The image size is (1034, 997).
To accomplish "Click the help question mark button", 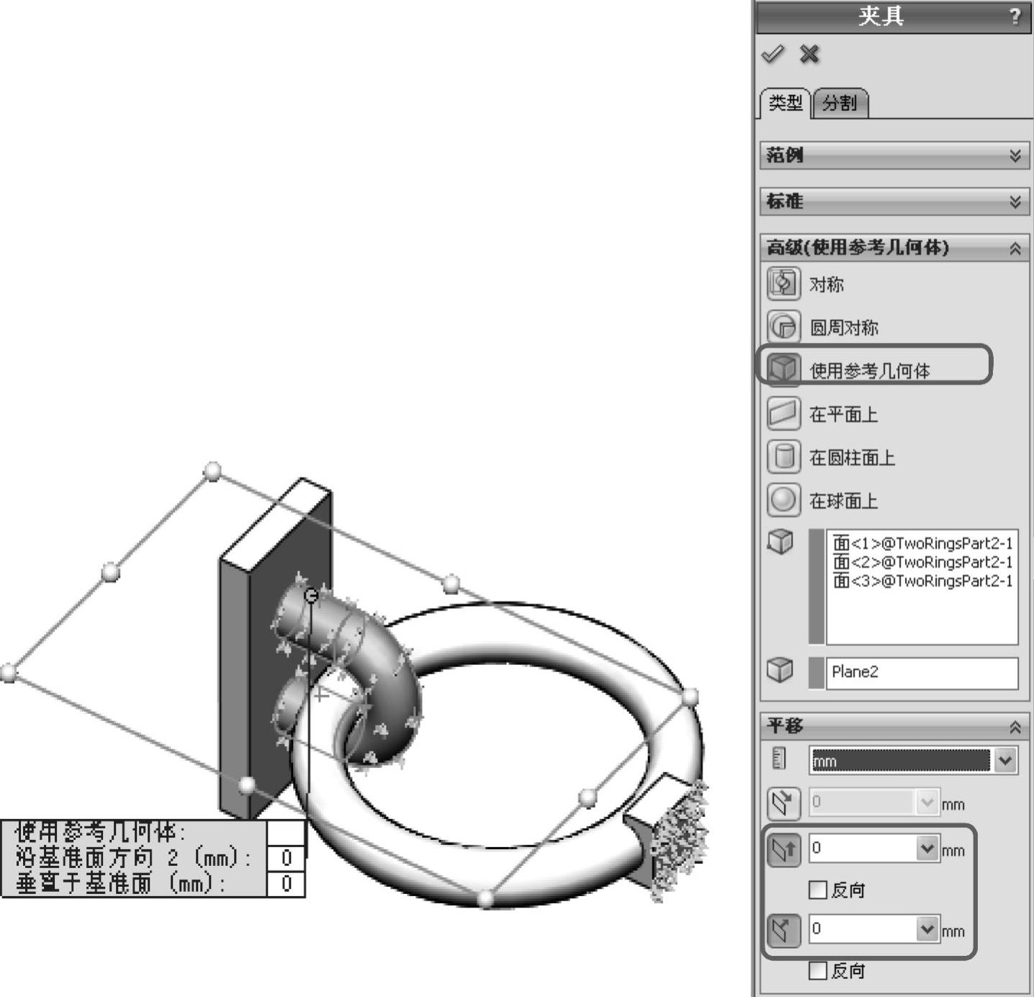I will pos(1015,17).
